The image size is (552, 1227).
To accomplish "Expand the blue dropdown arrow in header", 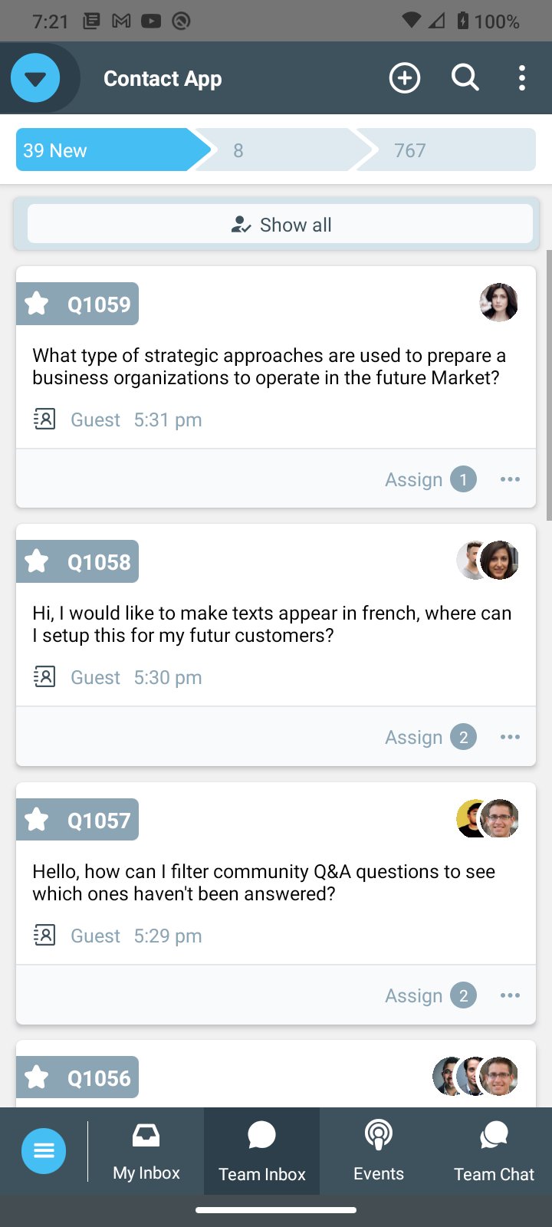I will coord(35,78).
